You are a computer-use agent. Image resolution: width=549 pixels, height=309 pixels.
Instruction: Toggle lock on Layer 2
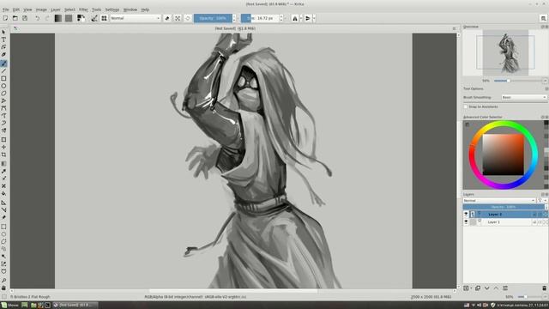(534, 214)
